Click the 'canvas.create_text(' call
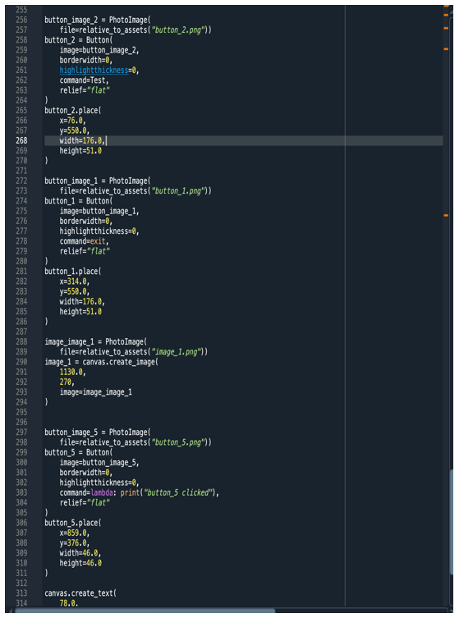The height and width of the screenshot is (627, 473). coord(80,593)
